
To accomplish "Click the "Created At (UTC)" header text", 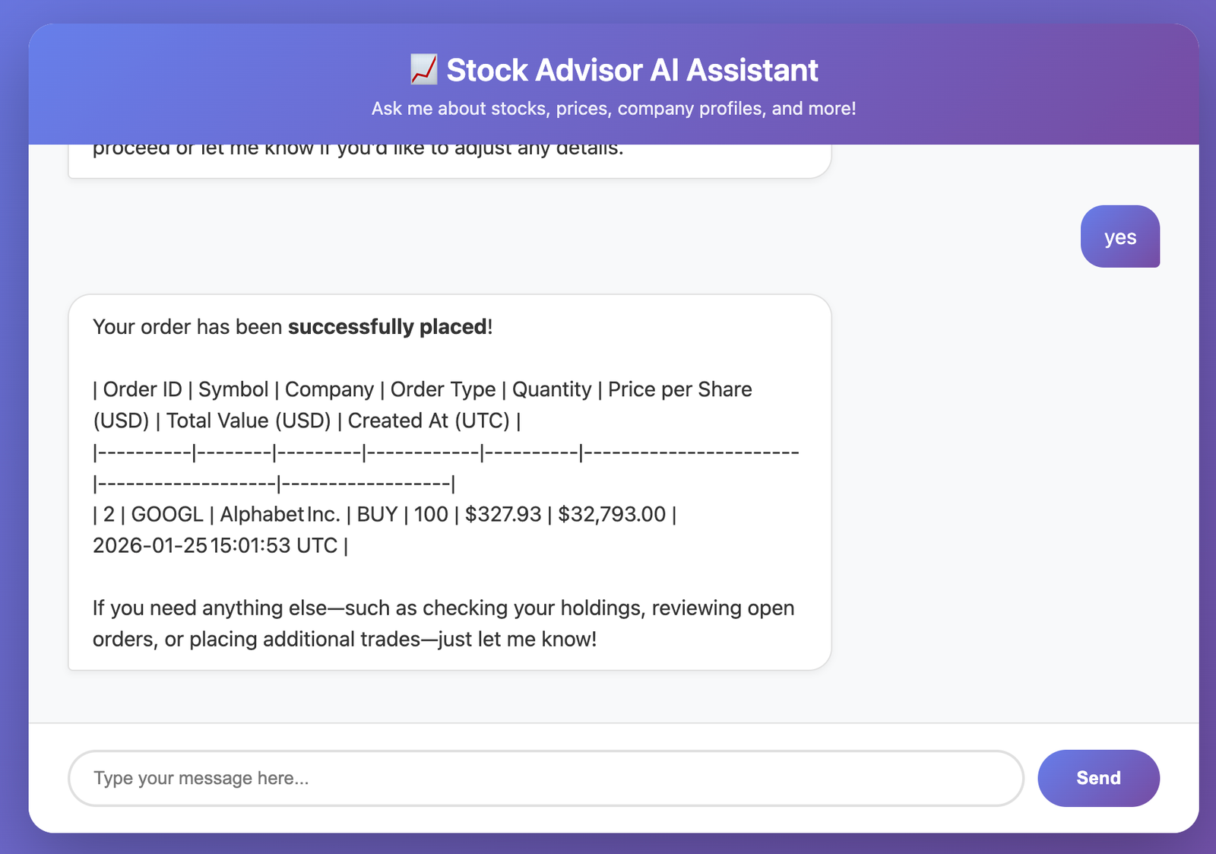I will [x=429, y=421].
